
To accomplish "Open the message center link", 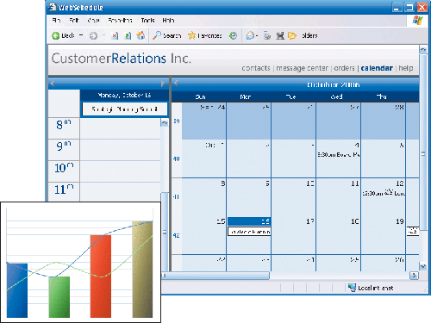I will coord(302,68).
